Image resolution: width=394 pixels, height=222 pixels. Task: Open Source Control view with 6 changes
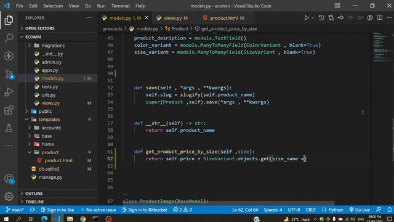pos(9,75)
